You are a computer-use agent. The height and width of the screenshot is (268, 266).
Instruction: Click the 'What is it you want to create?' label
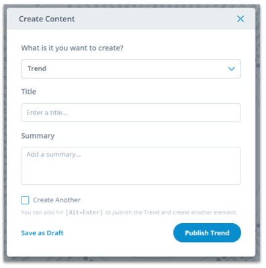72,48
